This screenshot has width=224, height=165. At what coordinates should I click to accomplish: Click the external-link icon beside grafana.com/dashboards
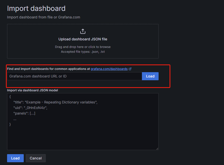tap(130, 69)
